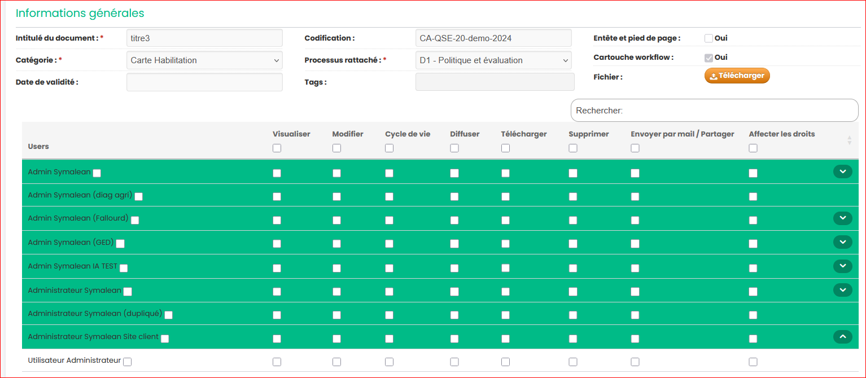Image resolution: width=866 pixels, height=378 pixels.
Task: Check the Télécharger column header checkbox
Action: click(505, 148)
